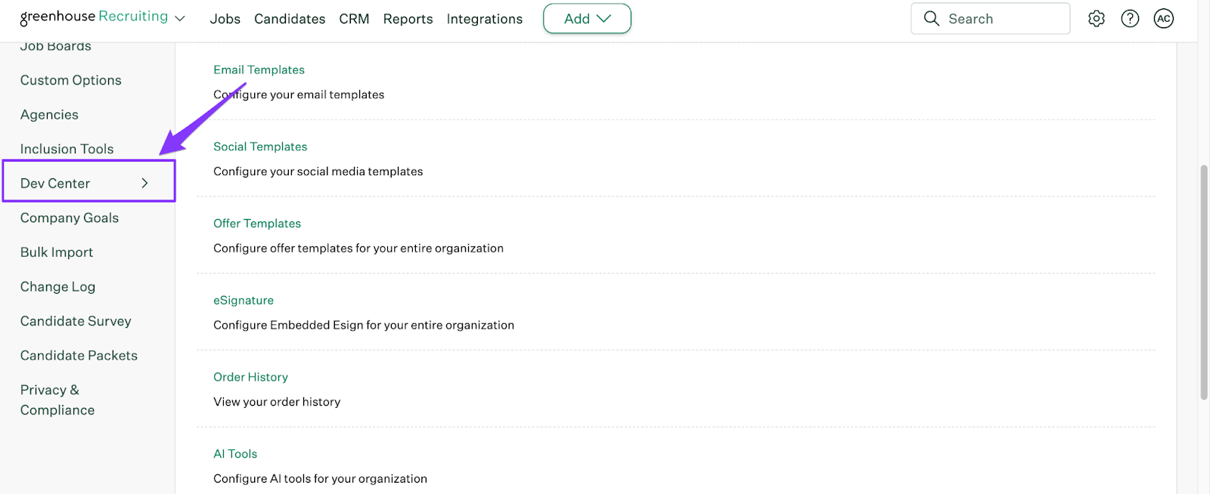Click the help question mark icon
The width and height of the screenshot is (1210, 494).
coord(1130,19)
